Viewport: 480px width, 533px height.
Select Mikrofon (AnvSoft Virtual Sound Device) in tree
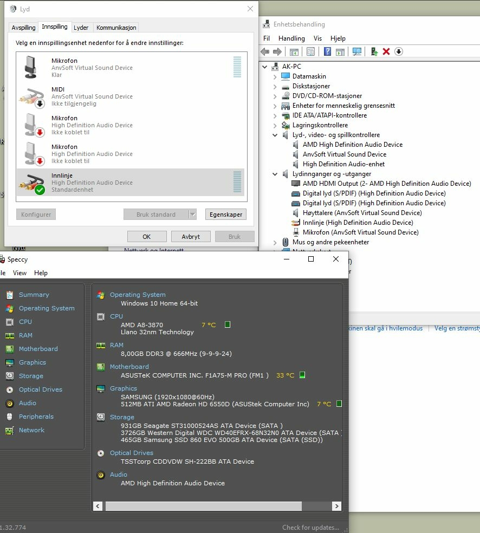361,232
